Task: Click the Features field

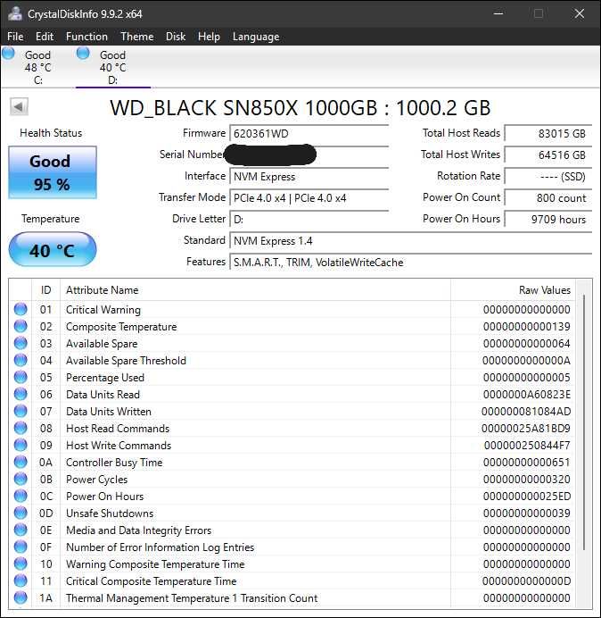Action: pos(411,262)
